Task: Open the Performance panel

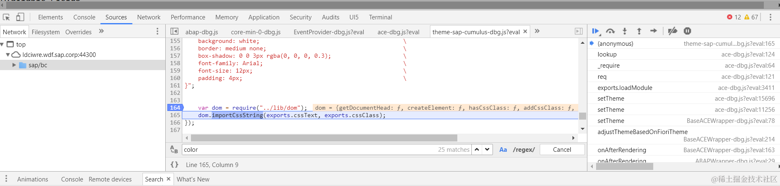Action: [x=188, y=17]
